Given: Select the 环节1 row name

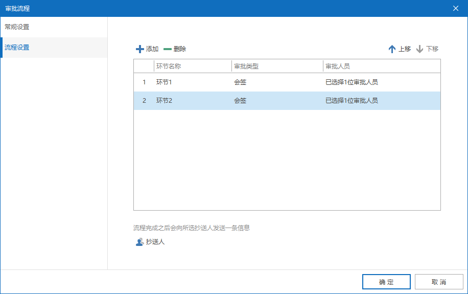Looking at the screenshot, I should point(164,82).
